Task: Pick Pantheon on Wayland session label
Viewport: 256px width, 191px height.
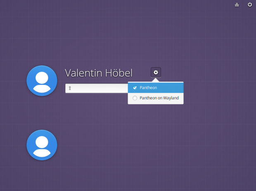Action: (159, 98)
